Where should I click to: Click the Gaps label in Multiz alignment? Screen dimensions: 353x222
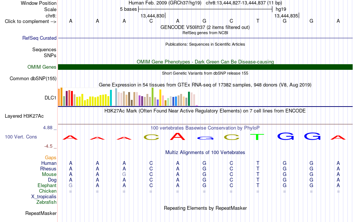pos(51,158)
